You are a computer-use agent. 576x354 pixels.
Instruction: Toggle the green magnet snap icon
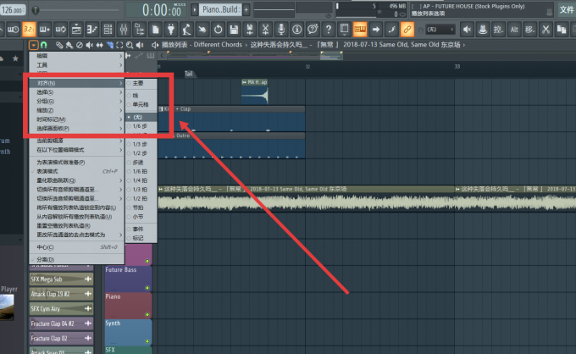point(44,45)
